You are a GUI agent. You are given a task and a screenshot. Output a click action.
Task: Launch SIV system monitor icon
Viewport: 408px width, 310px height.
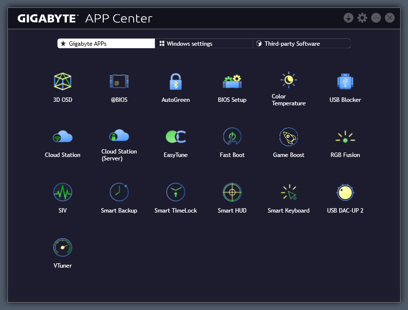62,192
